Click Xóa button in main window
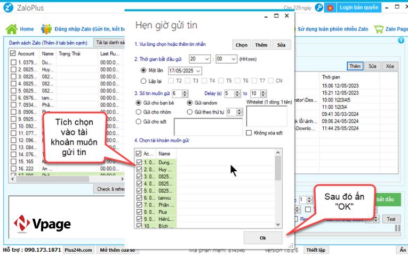The height and width of the screenshot is (255, 408). (x=390, y=66)
